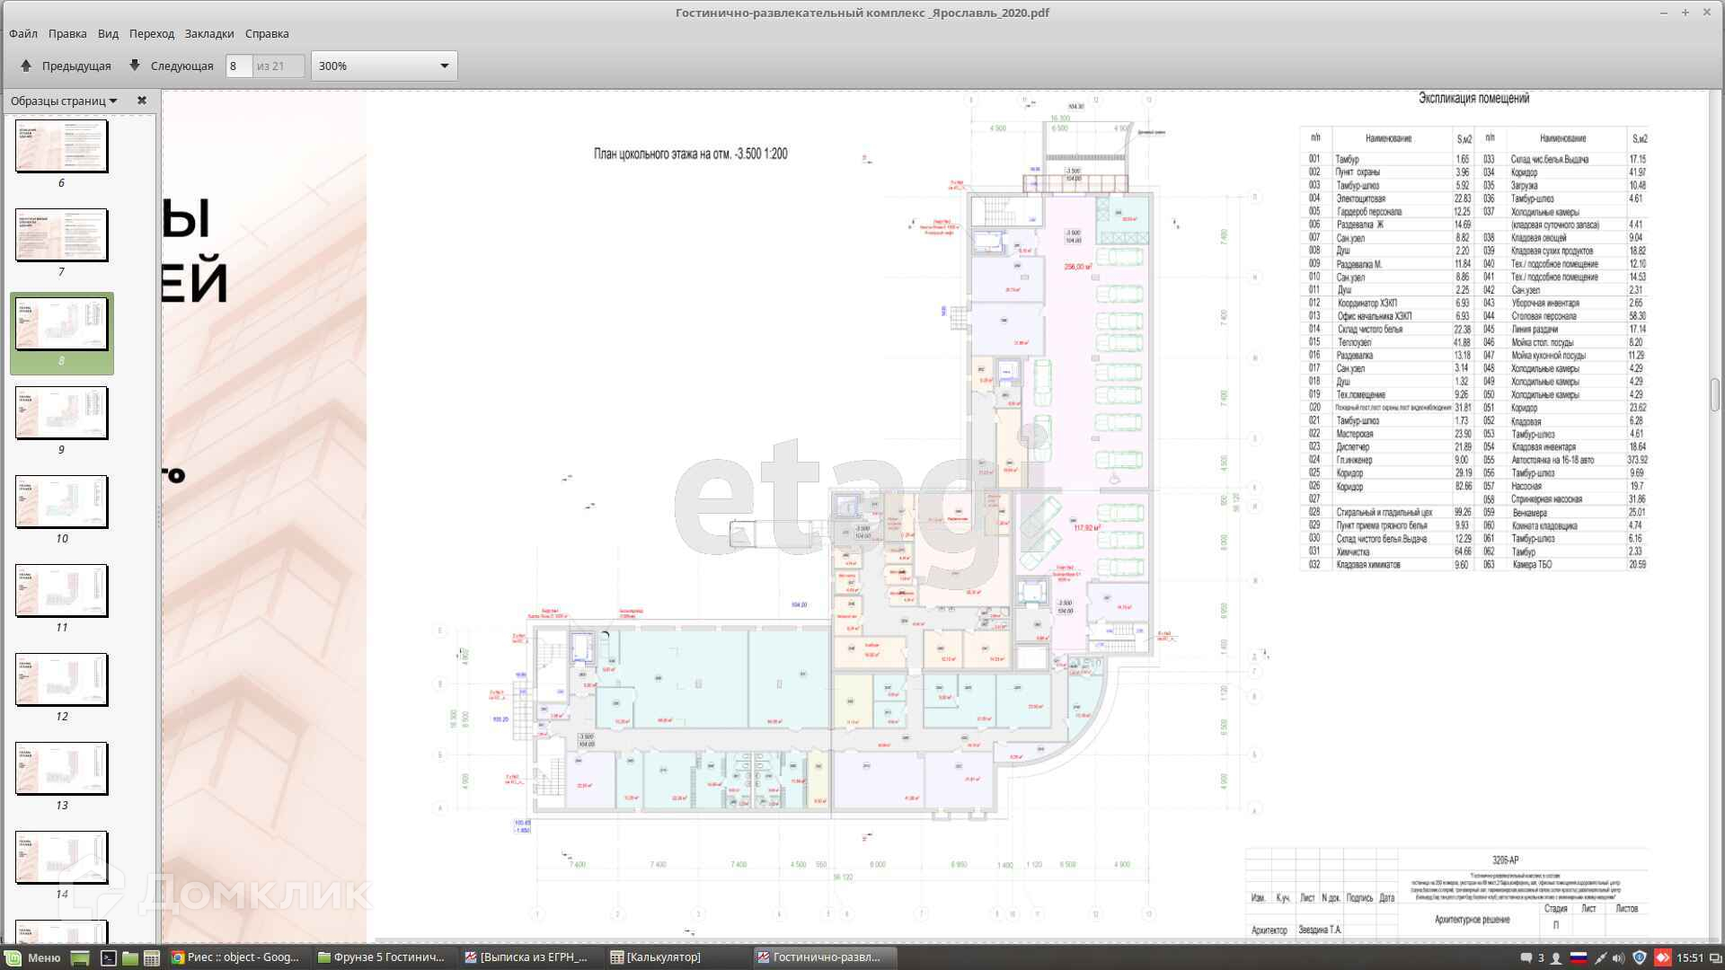Select page 9 thumbnail
Screen dimensions: 1725x970
[61, 412]
